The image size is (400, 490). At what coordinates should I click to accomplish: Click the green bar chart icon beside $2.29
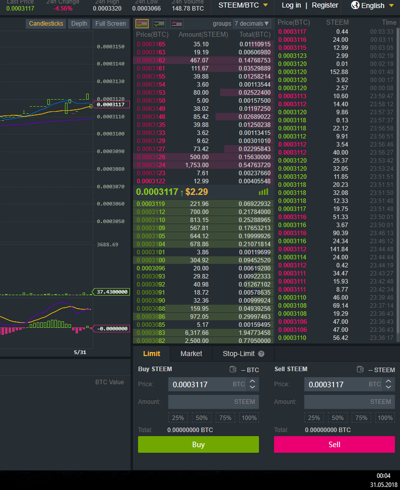click(263, 192)
